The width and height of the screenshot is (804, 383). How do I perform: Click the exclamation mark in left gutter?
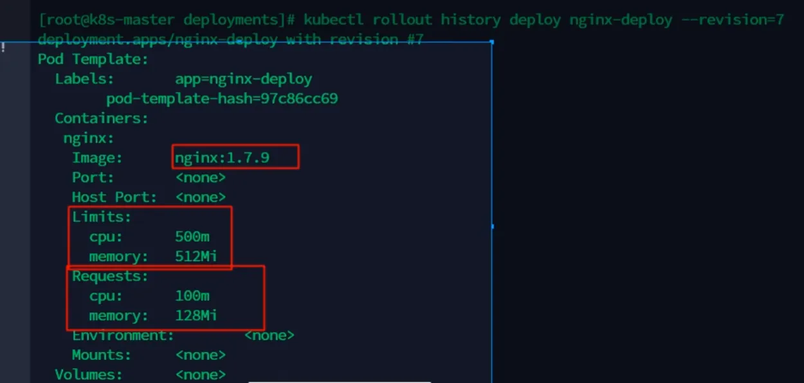[3, 46]
